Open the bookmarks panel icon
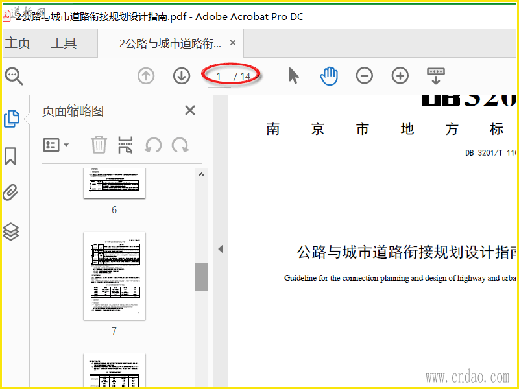Viewport: 519px width, 389px height. point(10,156)
